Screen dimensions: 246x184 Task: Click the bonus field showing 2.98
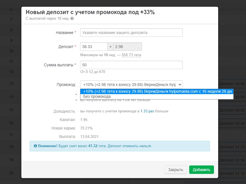click(127, 47)
